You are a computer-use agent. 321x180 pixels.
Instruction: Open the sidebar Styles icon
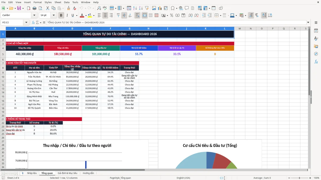[316, 39]
